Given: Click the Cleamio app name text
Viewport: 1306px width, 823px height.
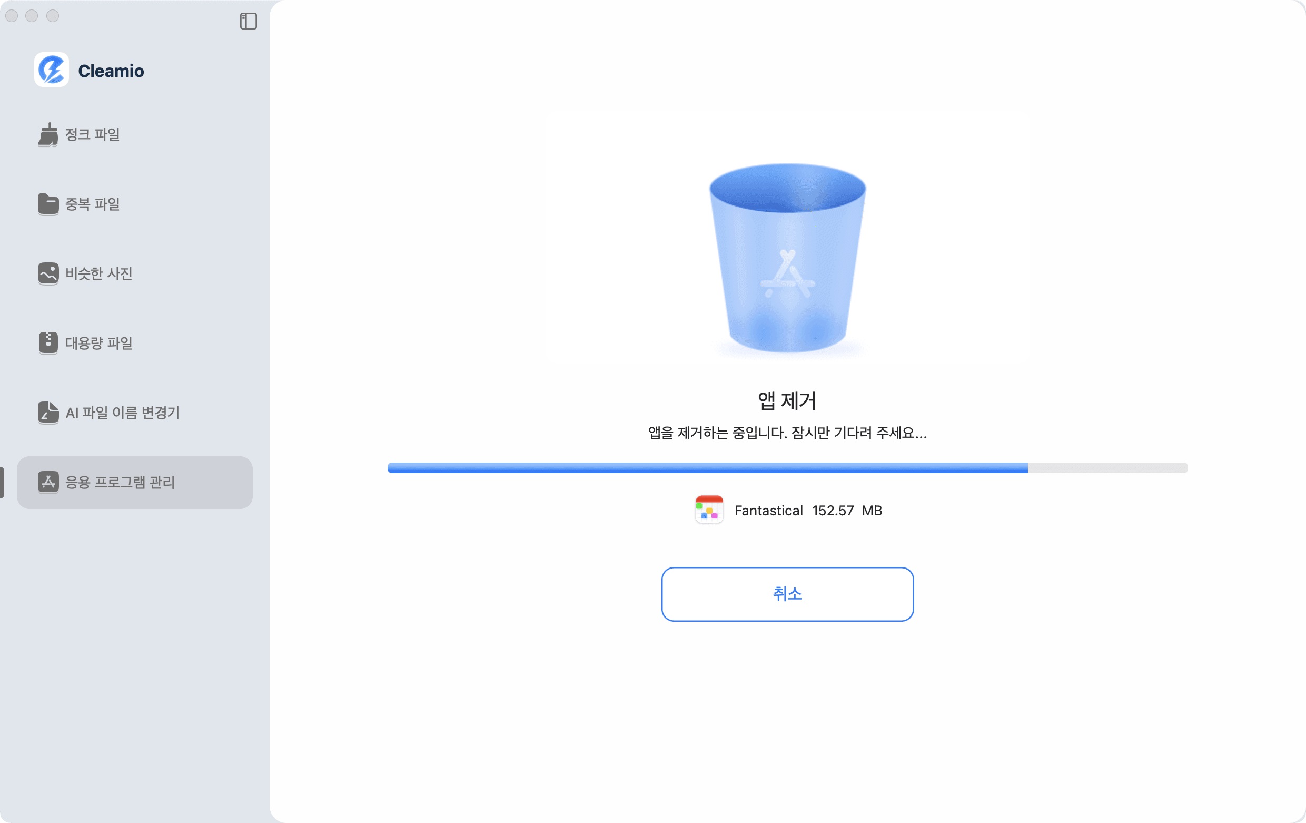Looking at the screenshot, I should coord(111,71).
